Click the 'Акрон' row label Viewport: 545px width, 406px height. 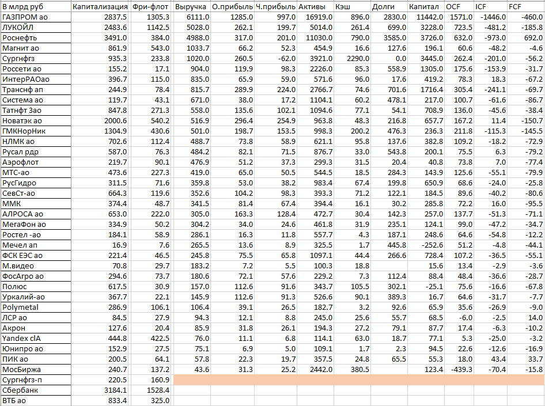pyautogui.click(x=36, y=328)
